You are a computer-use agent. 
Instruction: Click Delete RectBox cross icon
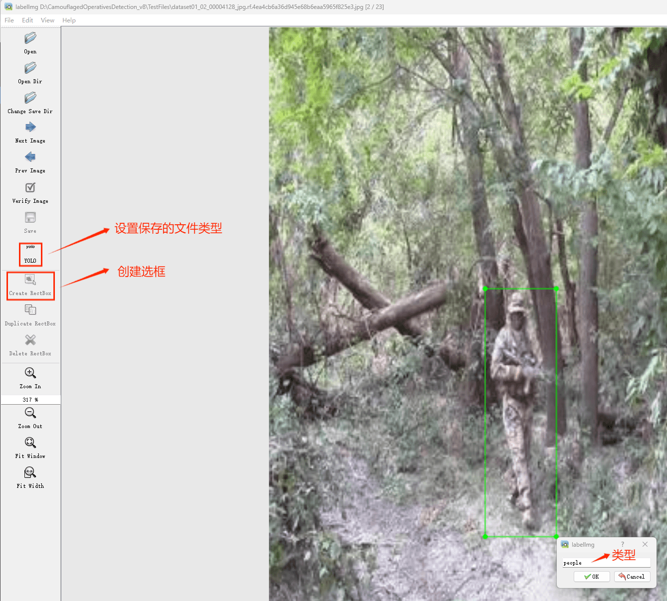(x=30, y=340)
